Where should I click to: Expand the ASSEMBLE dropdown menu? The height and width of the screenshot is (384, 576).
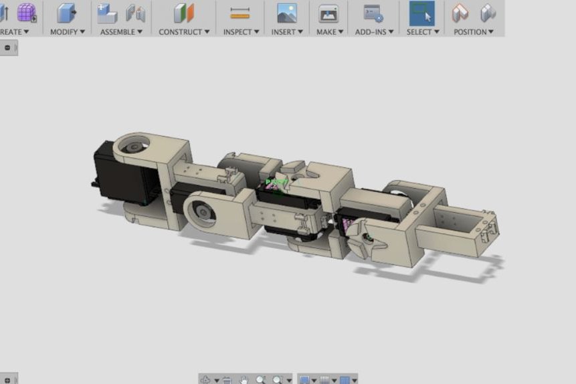coord(121,32)
